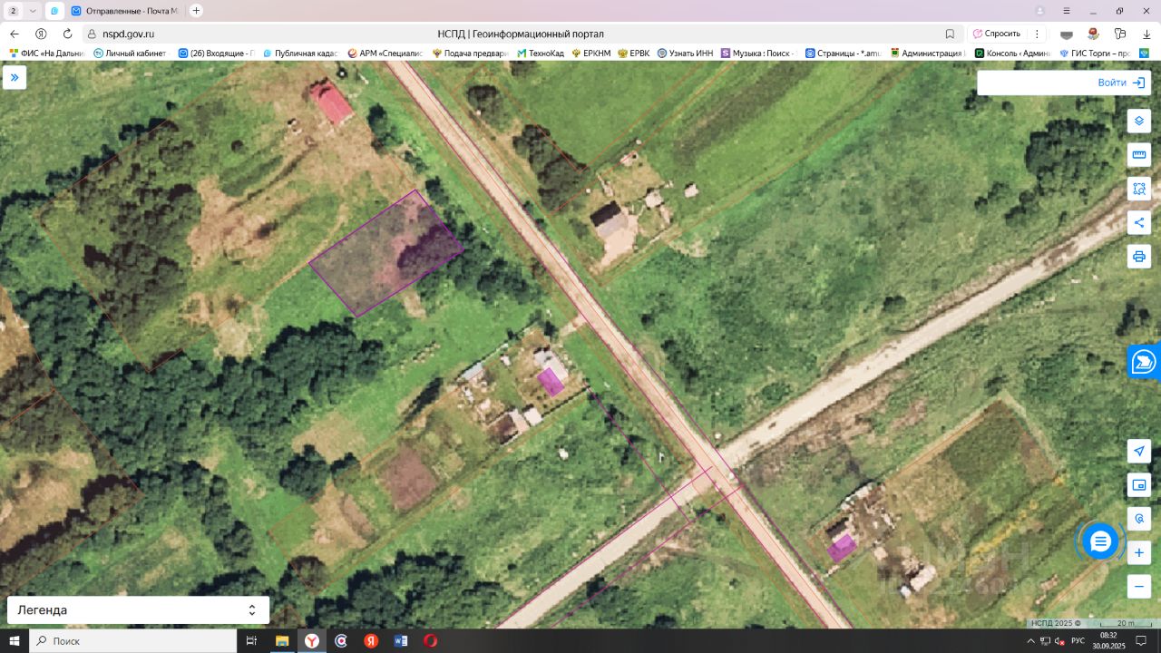Screen dimensions: 1161x653
Task: Open File Explorer from the taskbar
Action: click(x=282, y=641)
